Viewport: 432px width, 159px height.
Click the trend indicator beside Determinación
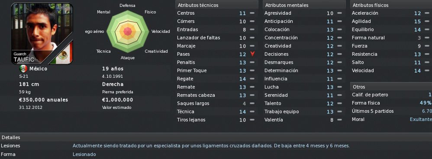pos(339,71)
